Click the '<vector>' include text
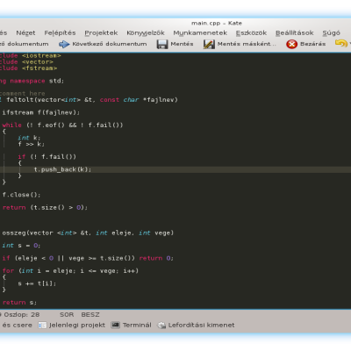This screenshot has height=351, width=351. click(38, 62)
